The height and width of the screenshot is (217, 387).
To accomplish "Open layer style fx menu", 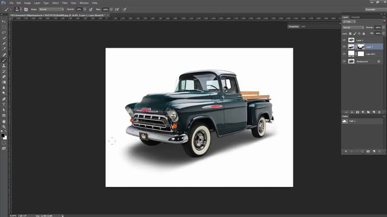I will coord(352,112).
